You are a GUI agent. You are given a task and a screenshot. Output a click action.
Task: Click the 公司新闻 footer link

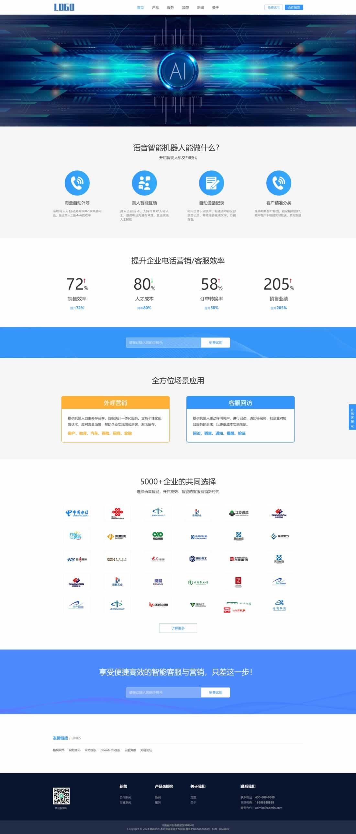tap(125, 797)
